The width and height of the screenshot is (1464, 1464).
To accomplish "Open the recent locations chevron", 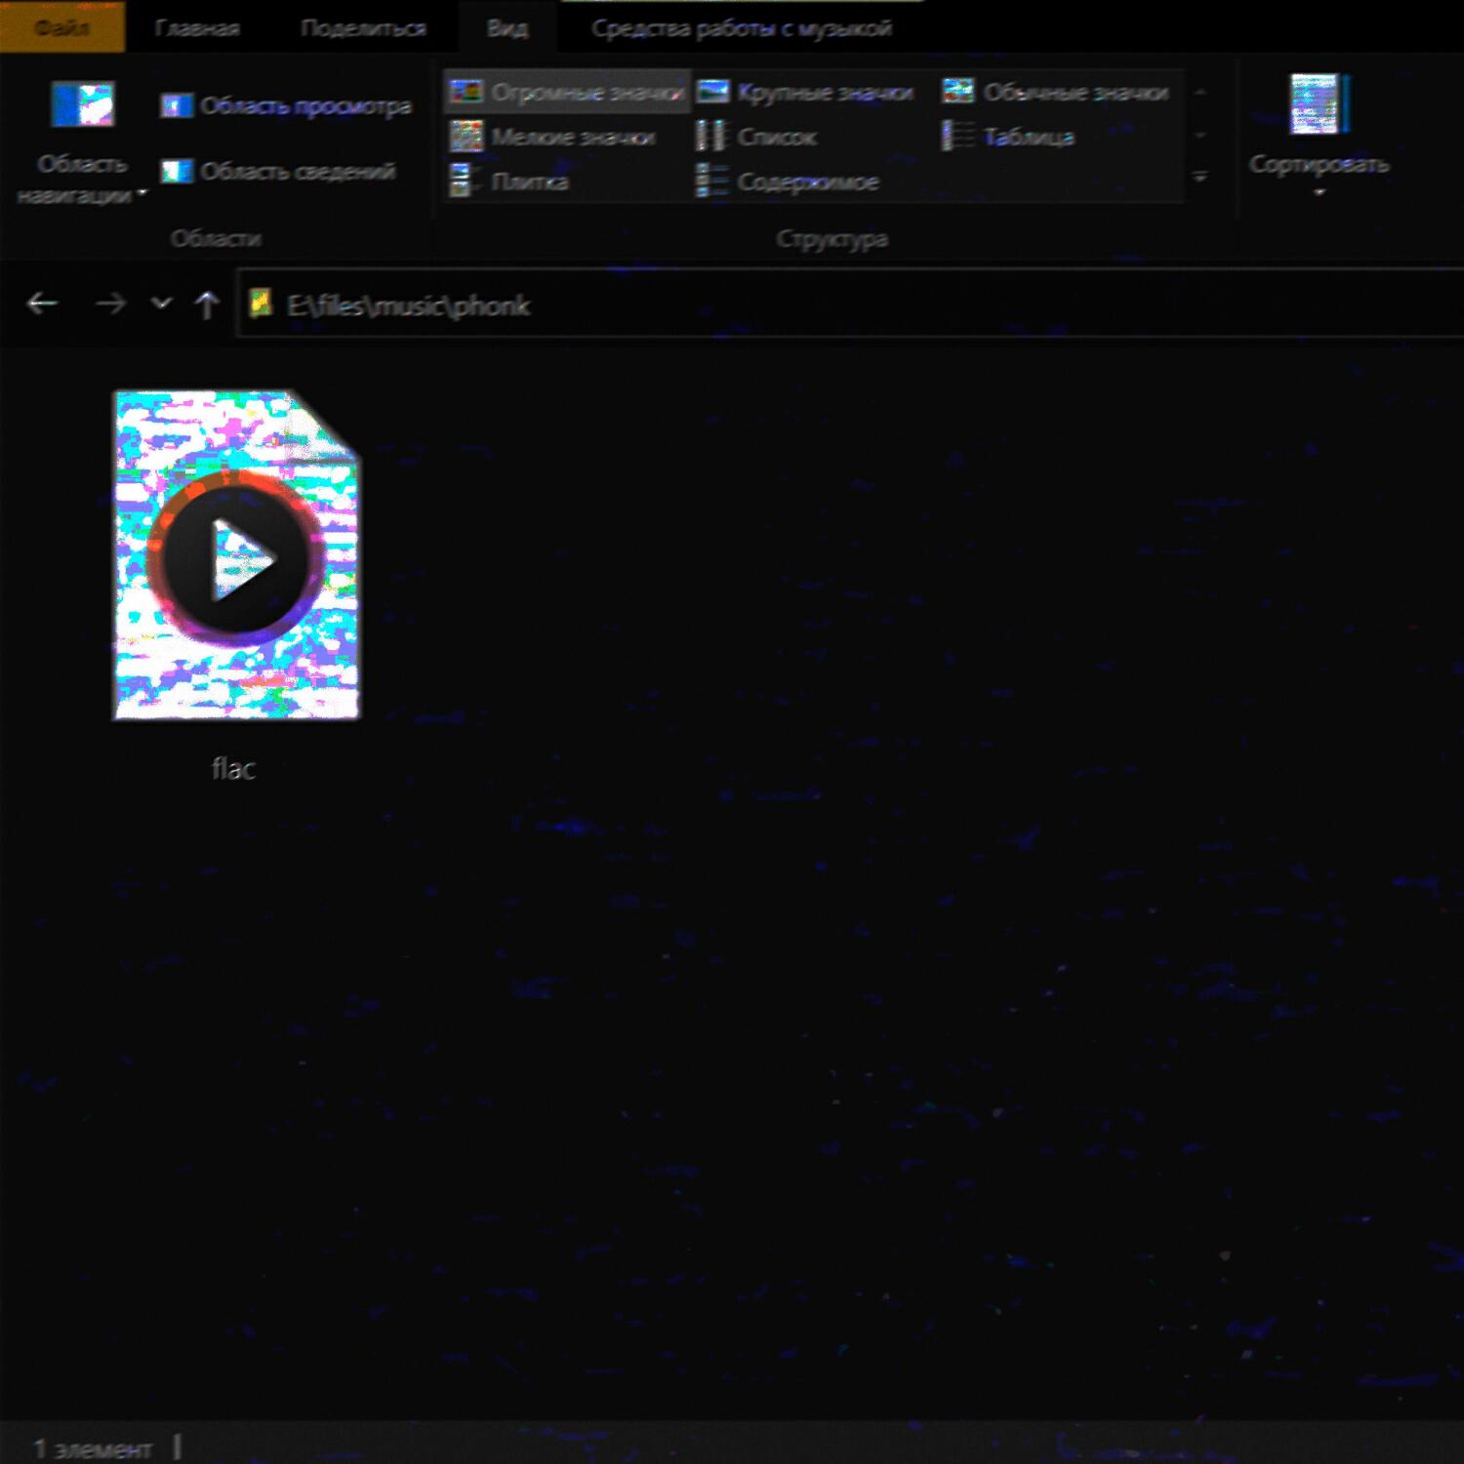I will tap(161, 305).
